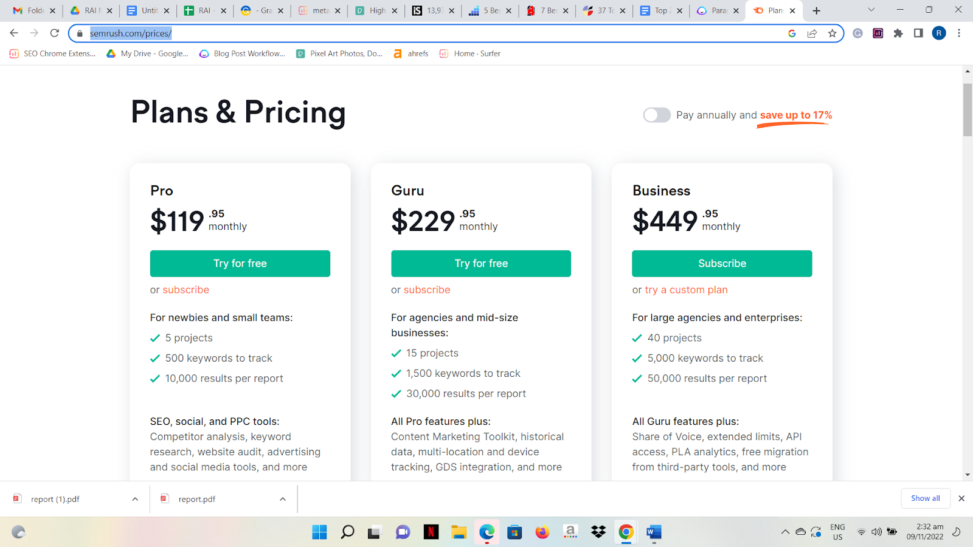
Task: Open the try a custom plan link
Action: coord(686,290)
